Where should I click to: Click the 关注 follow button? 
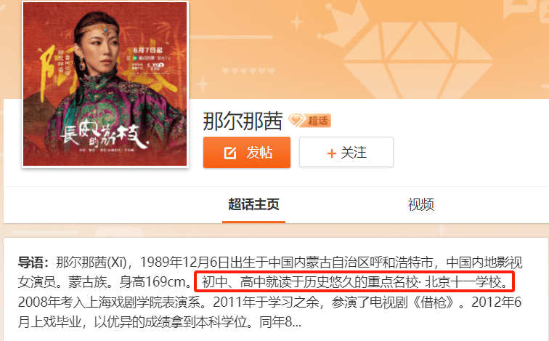[x=346, y=152]
